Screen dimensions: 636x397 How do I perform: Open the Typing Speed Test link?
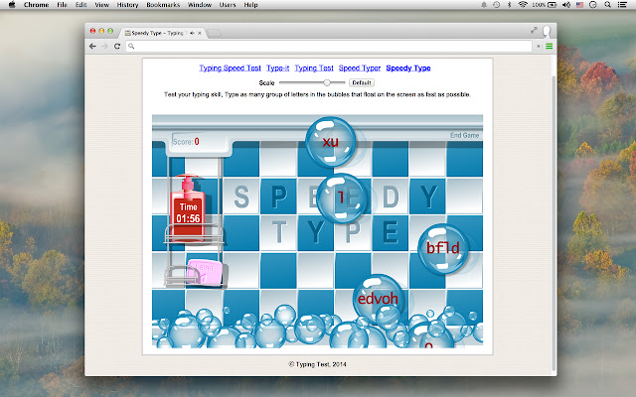coord(230,68)
